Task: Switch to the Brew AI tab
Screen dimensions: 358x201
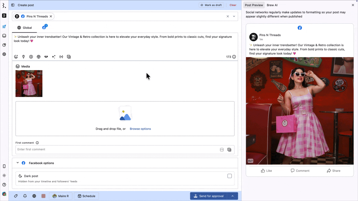Action: (272, 5)
